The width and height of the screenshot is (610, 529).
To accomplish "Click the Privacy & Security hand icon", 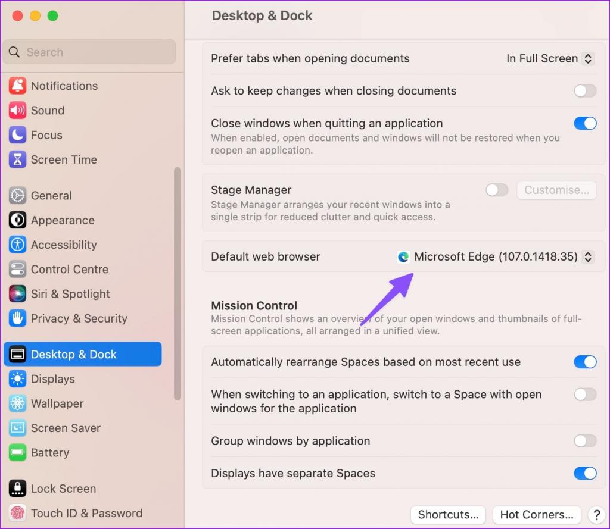I will pyautogui.click(x=17, y=318).
